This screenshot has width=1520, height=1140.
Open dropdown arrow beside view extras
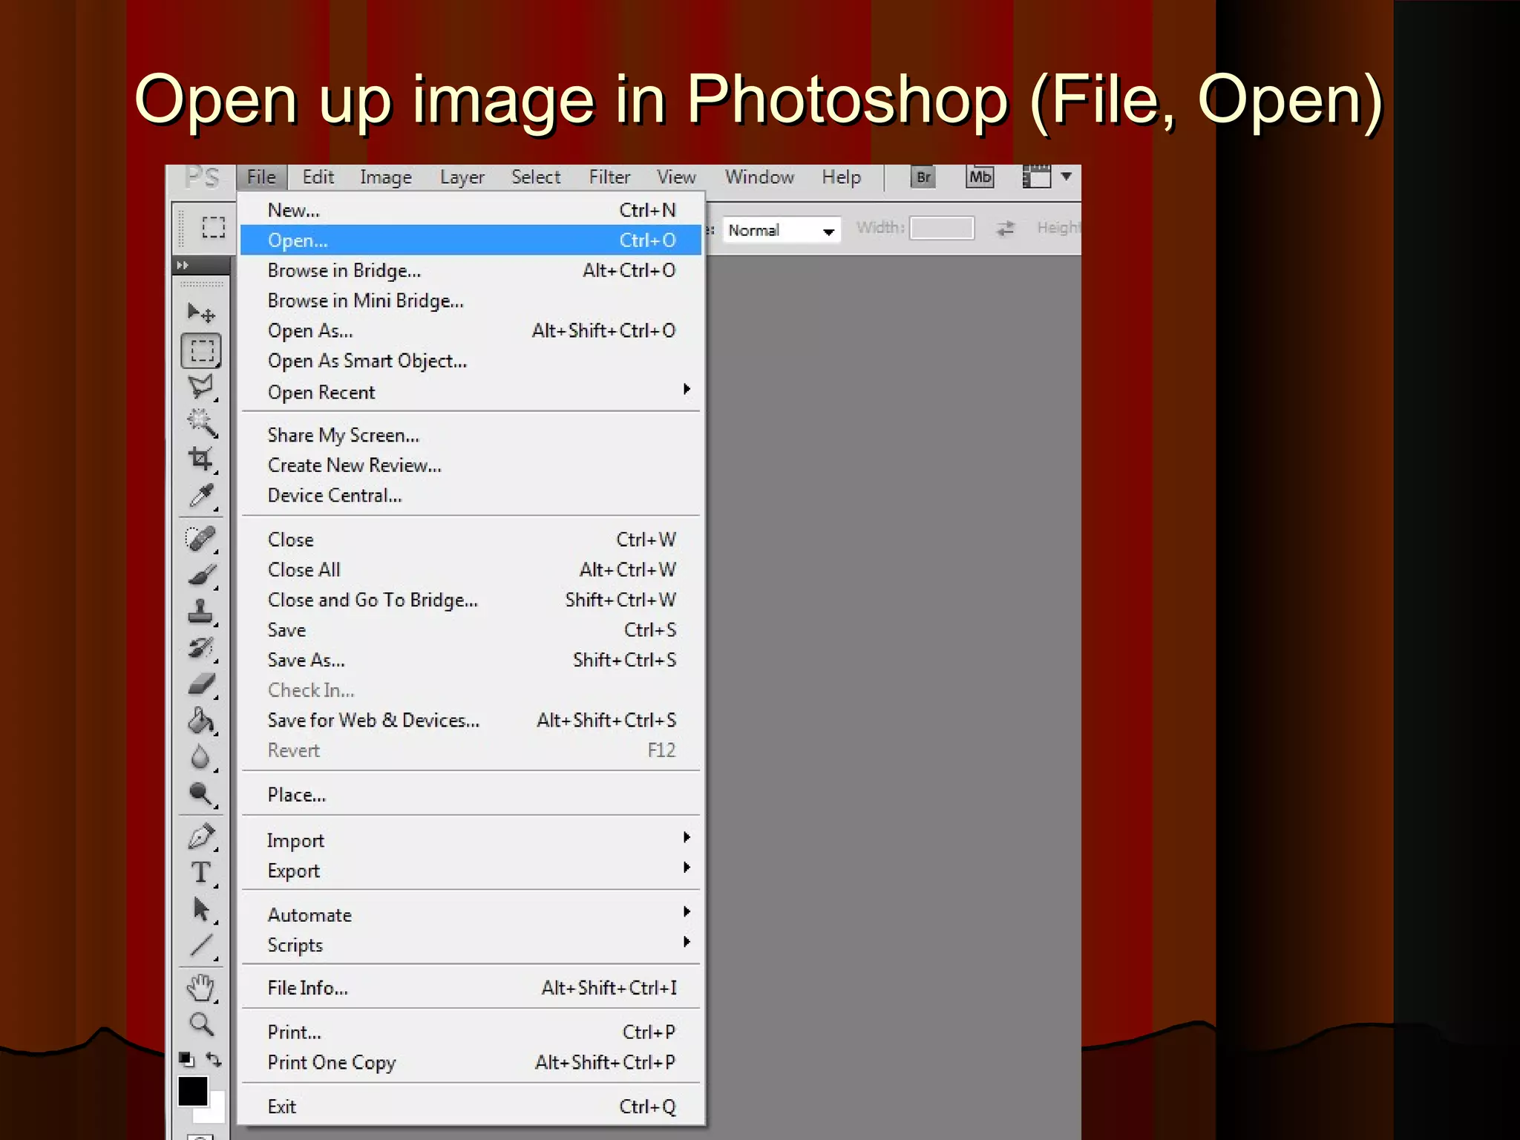pos(1067,177)
